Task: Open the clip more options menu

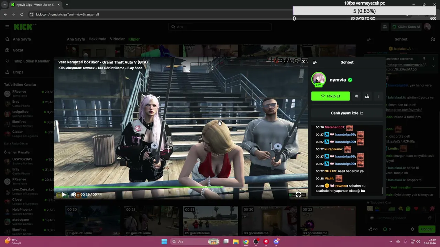Action: click(x=378, y=96)
